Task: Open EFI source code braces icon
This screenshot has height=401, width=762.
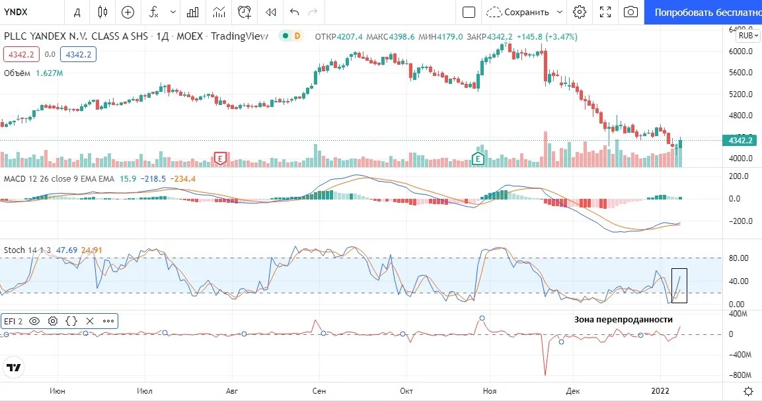Action: pos(71,321)
